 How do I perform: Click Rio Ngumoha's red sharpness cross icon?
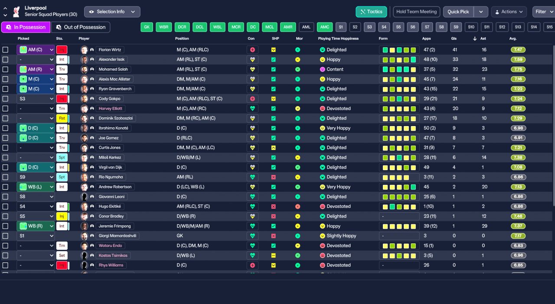pyautogui.click(x=273, y=177)
